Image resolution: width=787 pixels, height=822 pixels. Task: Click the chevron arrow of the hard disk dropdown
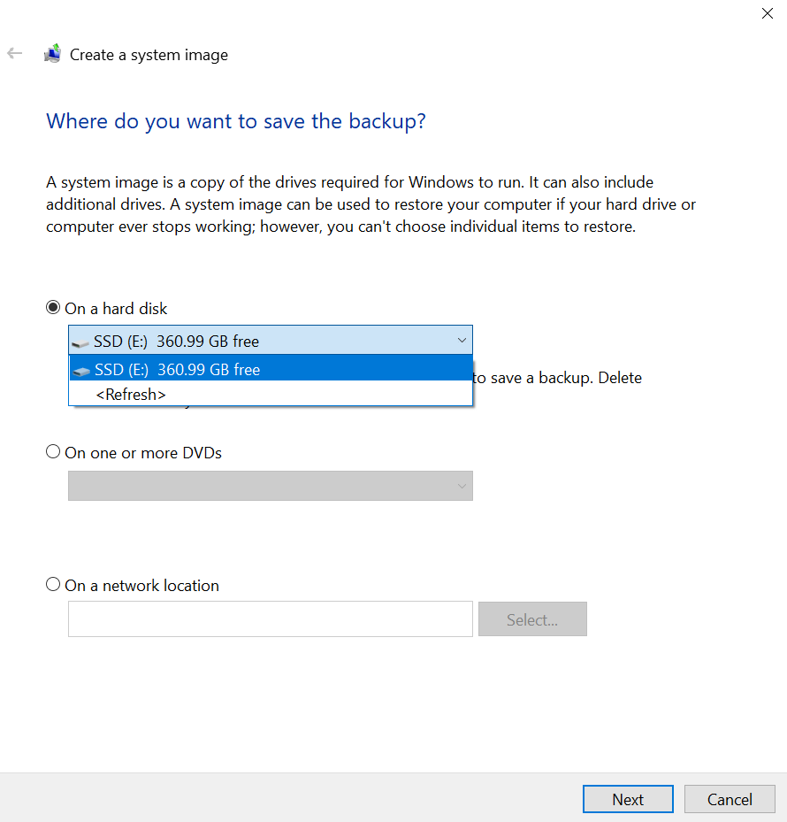click(x=462, y=341)
